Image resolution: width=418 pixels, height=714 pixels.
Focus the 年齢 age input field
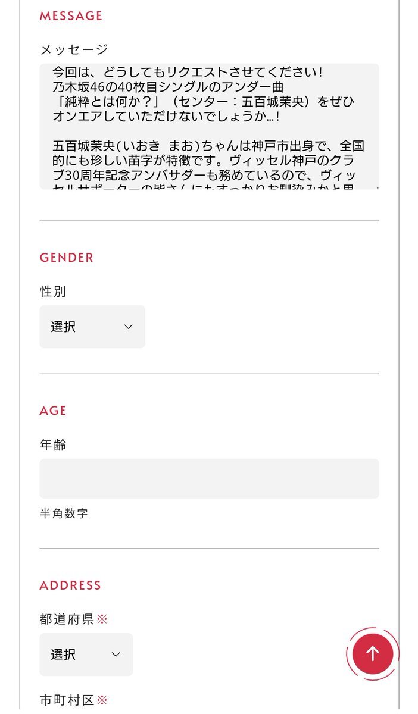(x=209, y=478)
